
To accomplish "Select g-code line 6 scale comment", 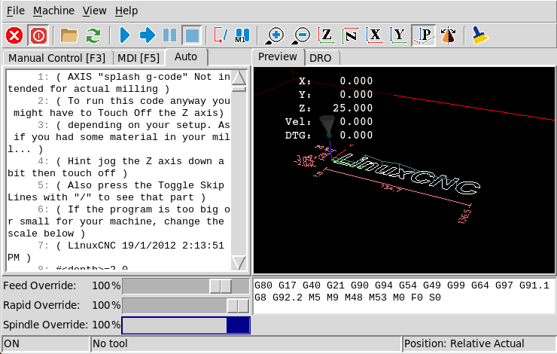I will 119,221.
